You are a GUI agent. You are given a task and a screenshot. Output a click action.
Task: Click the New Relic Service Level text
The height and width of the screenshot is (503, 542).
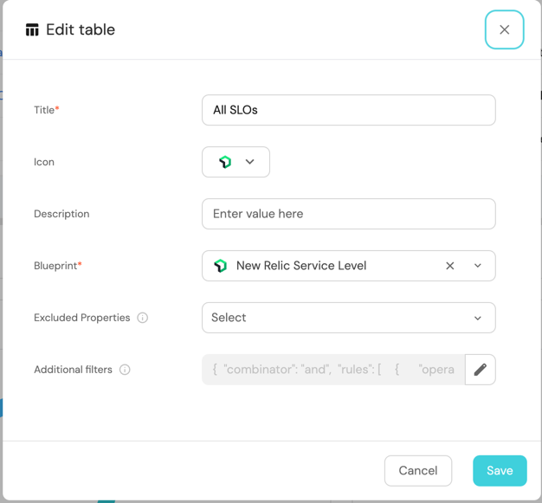coord(301,266)
